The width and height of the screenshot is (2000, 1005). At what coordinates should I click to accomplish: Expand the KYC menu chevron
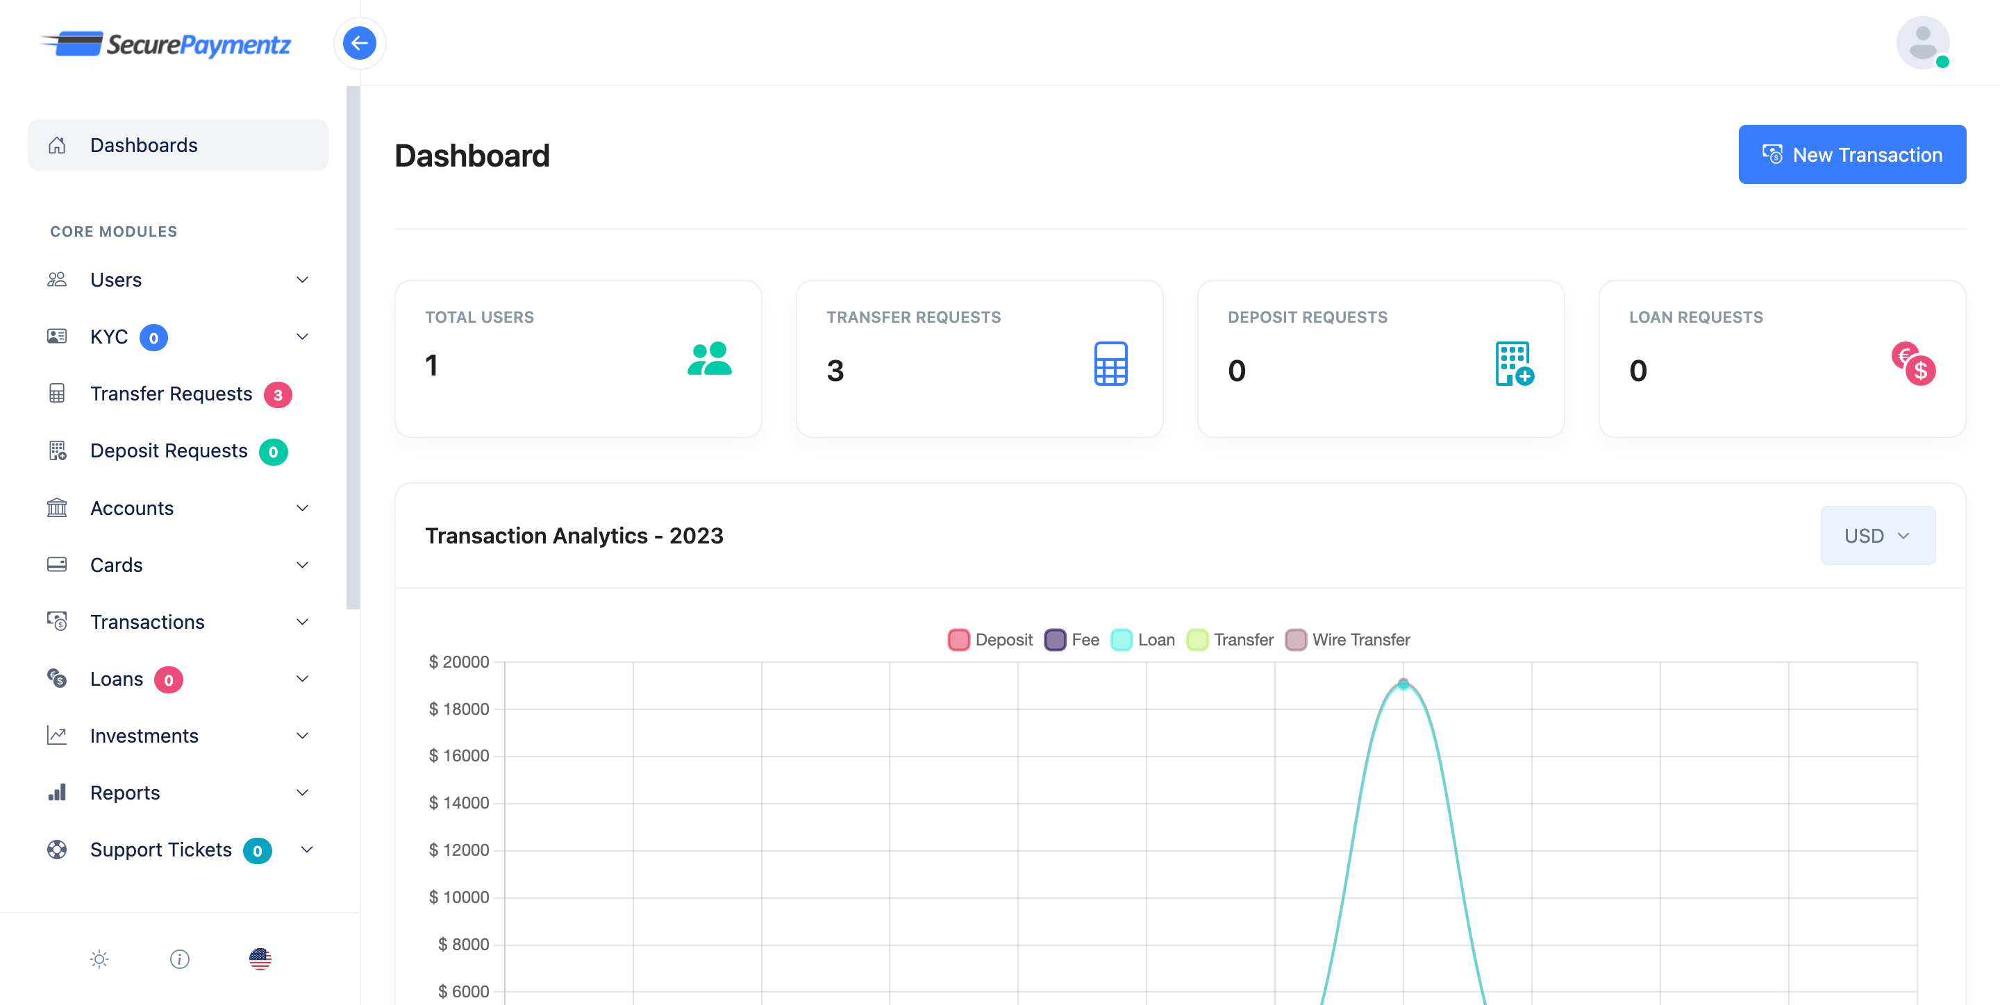(303, 336)
